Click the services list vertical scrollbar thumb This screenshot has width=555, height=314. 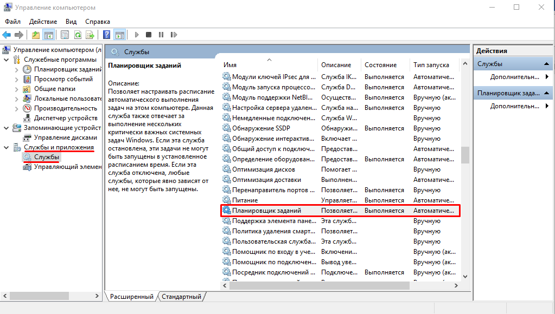point(465,155)
